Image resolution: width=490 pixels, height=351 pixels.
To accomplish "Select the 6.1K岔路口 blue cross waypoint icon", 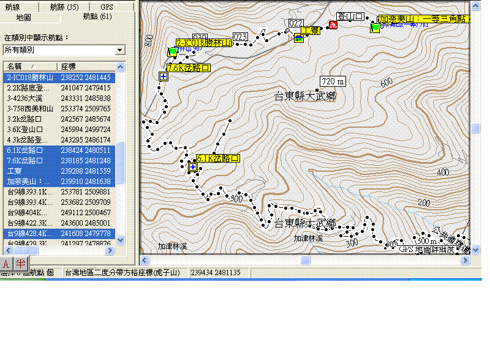I will tap(193, 166).
